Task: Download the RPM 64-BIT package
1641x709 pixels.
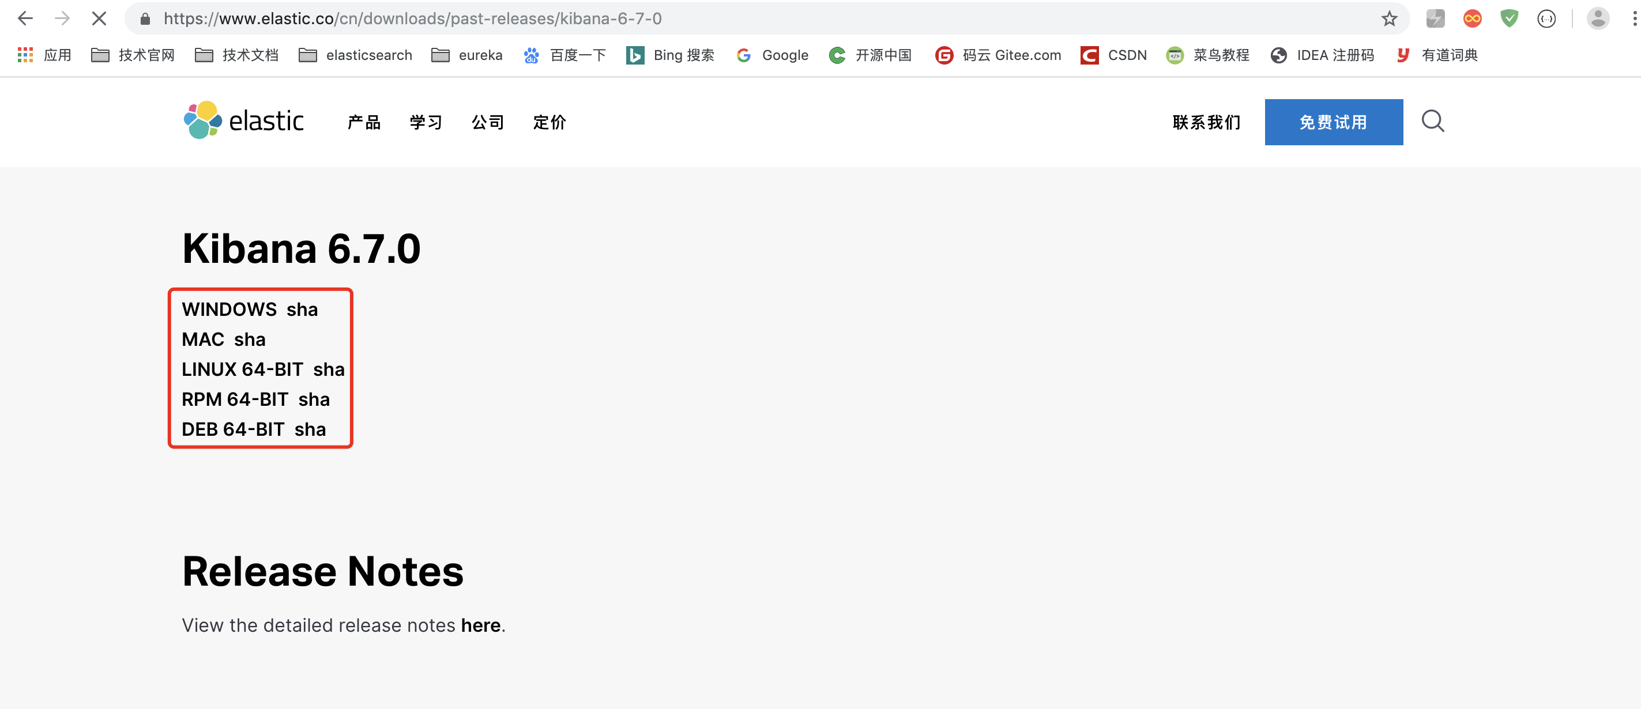Action: 235,399
